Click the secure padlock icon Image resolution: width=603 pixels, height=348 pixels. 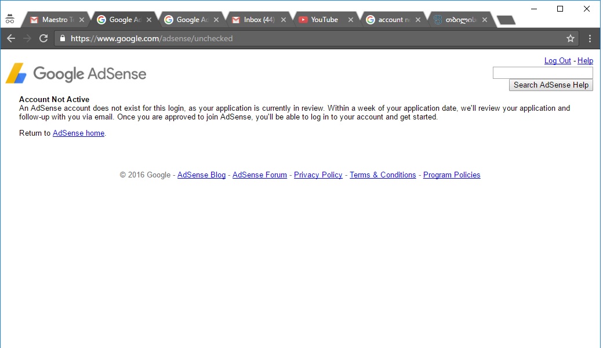tap(63, 38)
